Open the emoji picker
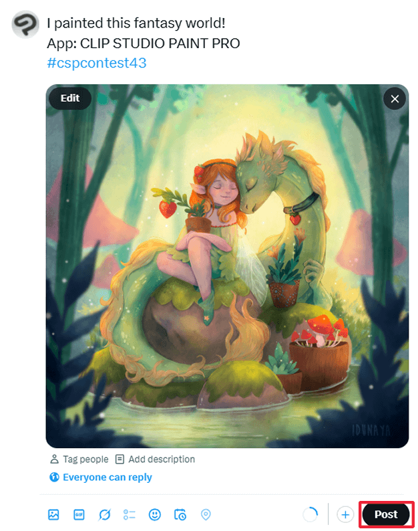Image resolution: width=418 pixels, height=531 pixels. (155, 514)
